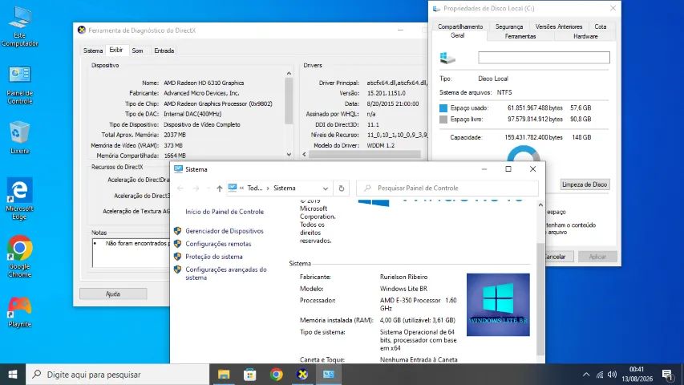Image resolution: width=684 pixels, height=385 pixels.
Task: Open File Explorer in the taskbar
Action: point(224,375)
